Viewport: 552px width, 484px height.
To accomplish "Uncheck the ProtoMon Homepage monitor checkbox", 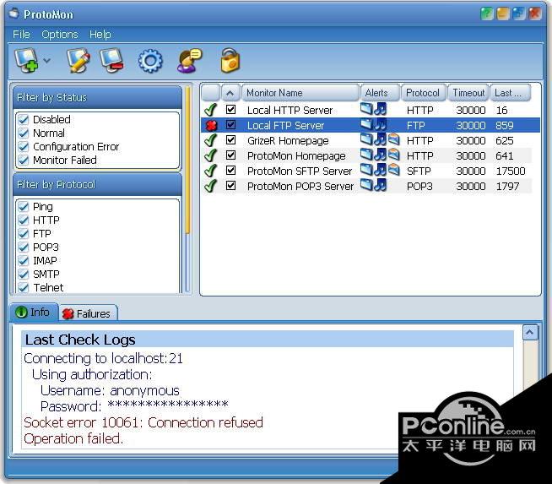I will (x=230, y=155).
